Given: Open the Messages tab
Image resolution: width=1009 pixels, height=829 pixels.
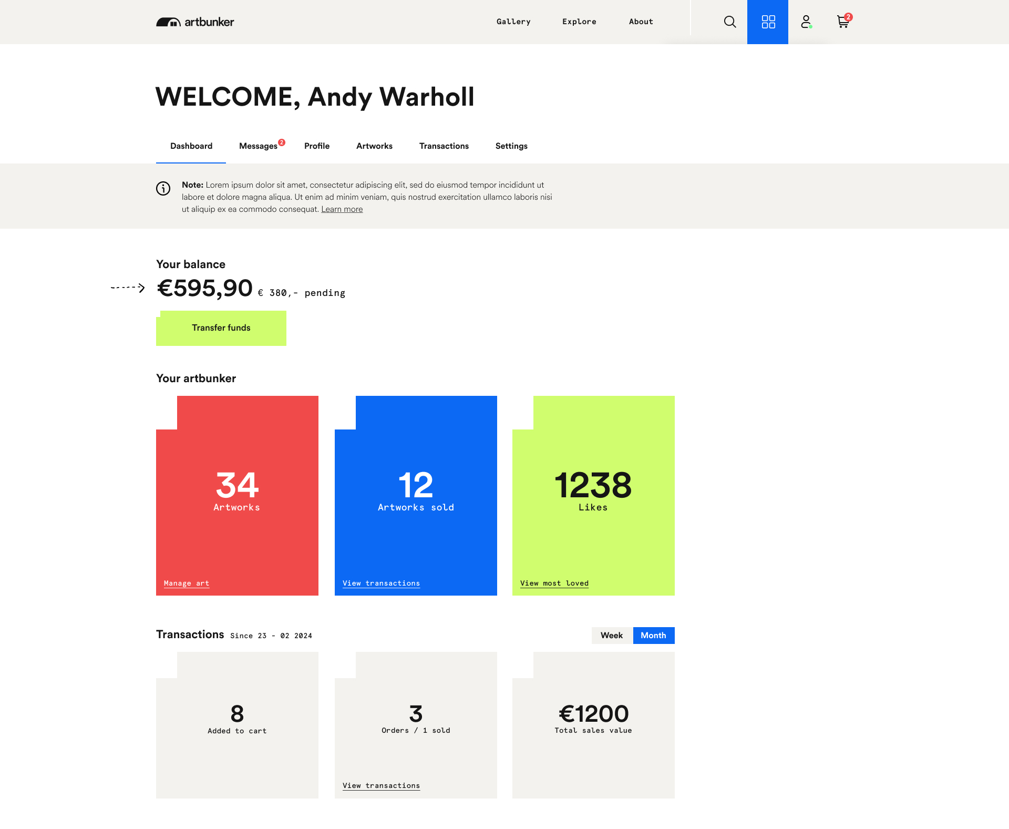Looking at the screenshot, I should (x=258, y=146).
